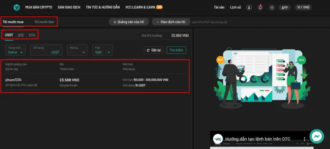The width and height of the screenshot is (330, 149).
Task: Click the OTC trading illustration
Action: coord(262,78)
